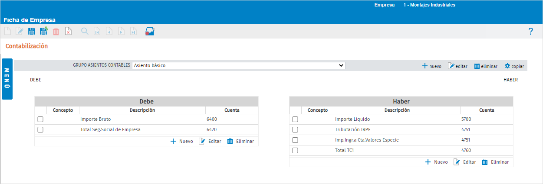
Task: Tick the Tributación IRPF checkbox
Action: (295, 129)
